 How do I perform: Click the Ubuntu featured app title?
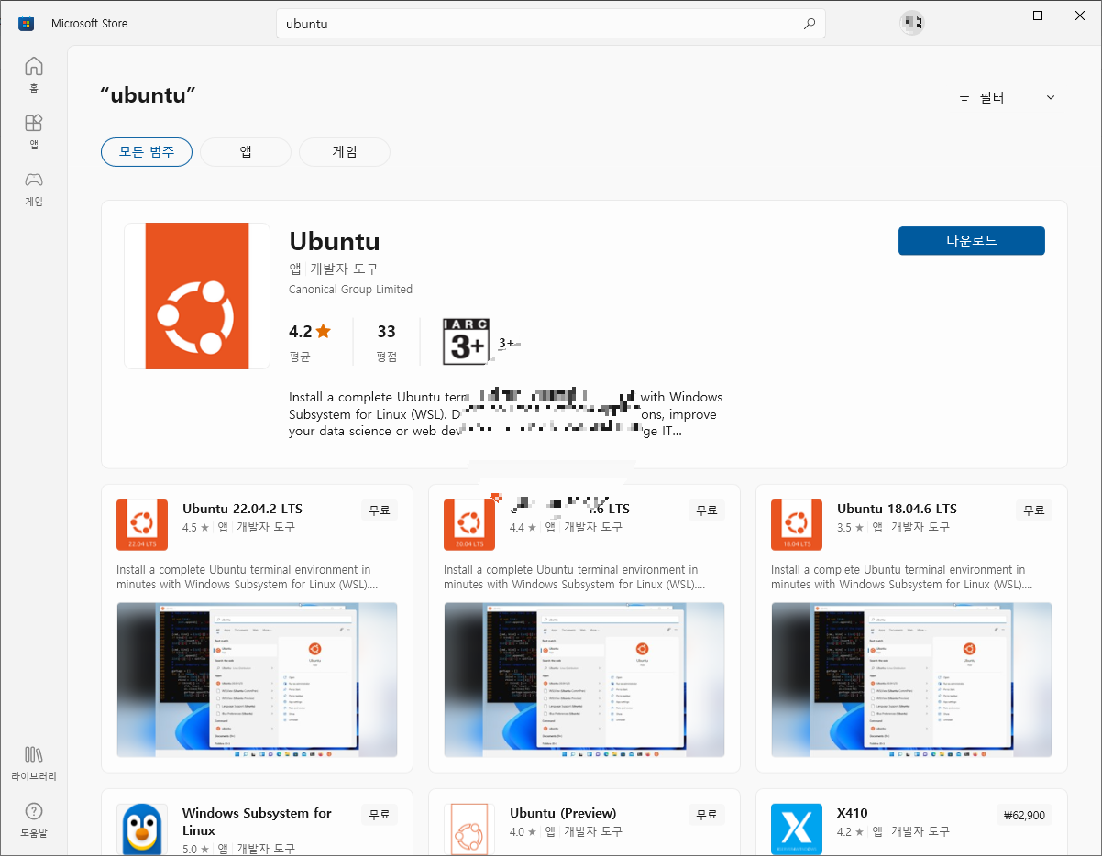coord(335,241)
